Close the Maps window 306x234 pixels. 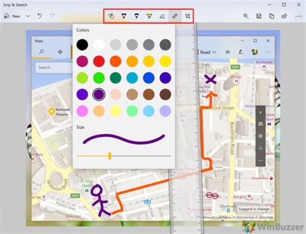click(x=268, y=41)
